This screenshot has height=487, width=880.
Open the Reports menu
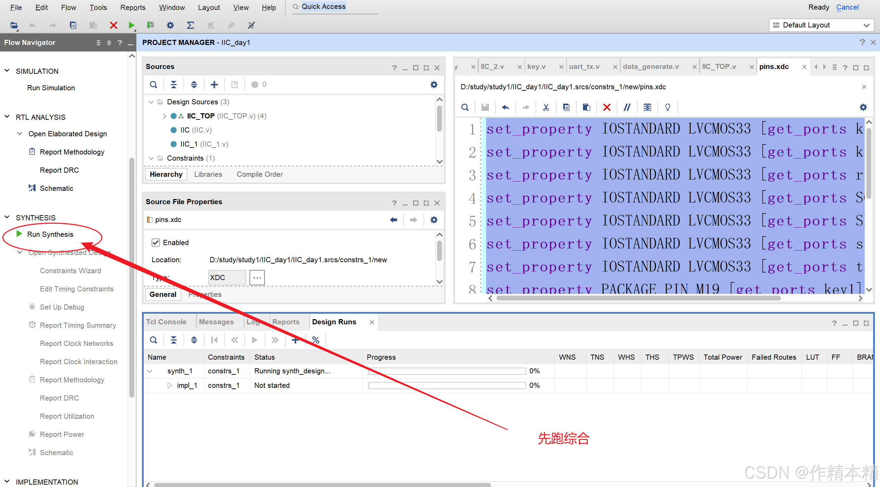point(133,7)
